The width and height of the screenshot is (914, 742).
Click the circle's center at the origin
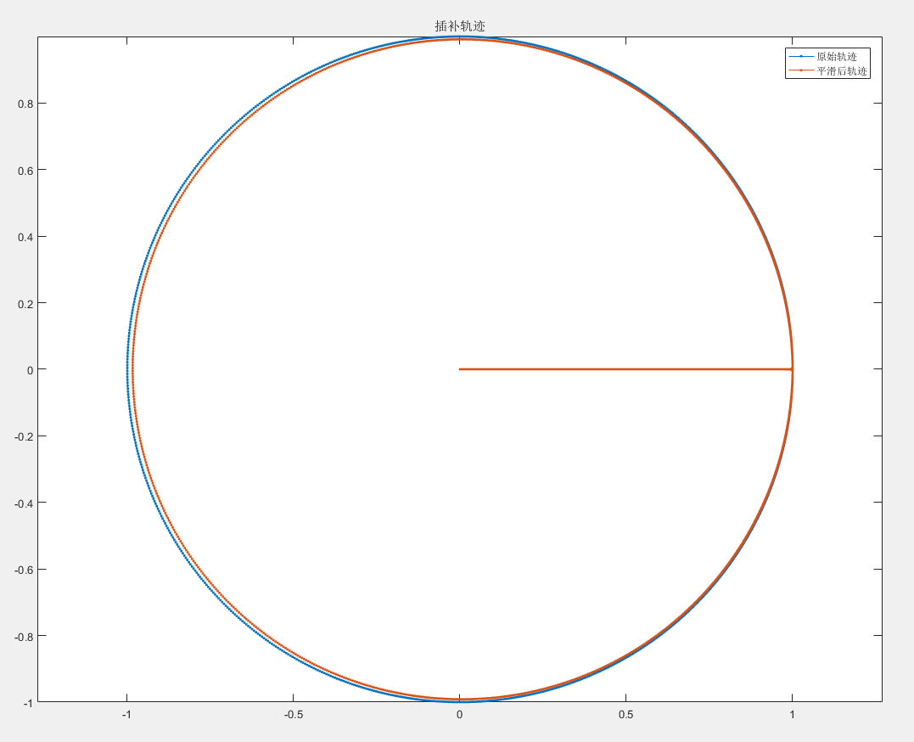click(459, 369)
